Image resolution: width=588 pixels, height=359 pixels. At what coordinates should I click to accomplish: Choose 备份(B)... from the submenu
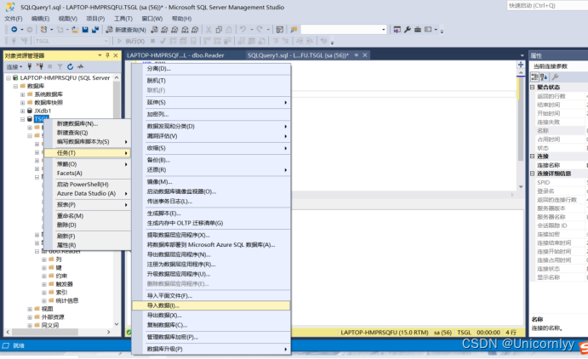tap(211, 160)
